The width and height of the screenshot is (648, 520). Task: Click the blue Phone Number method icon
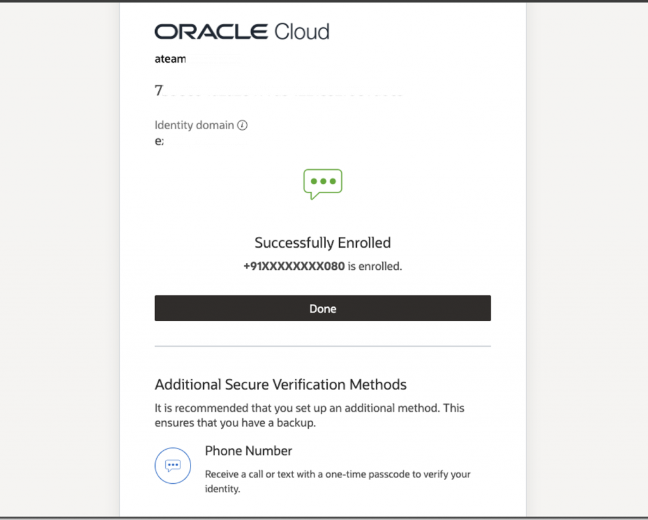pyautogui.click(x=173, y=466)
